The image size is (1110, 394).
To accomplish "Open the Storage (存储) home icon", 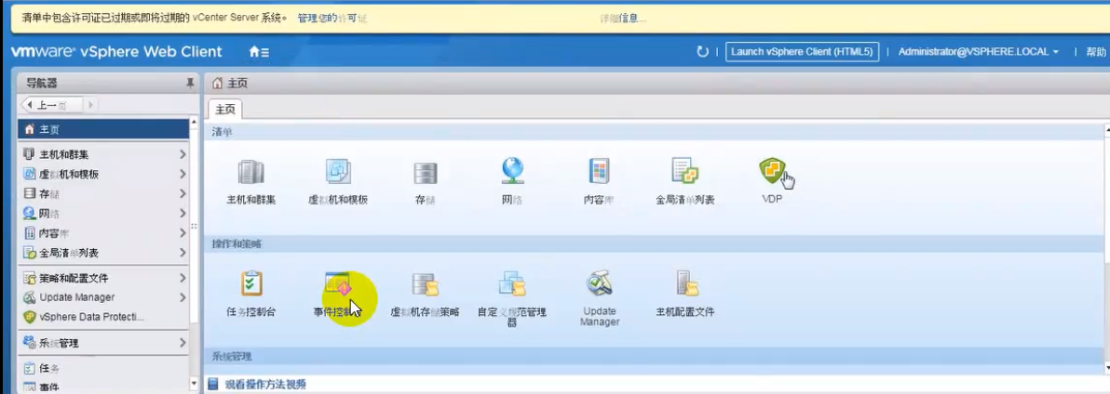I will [425, 172].
